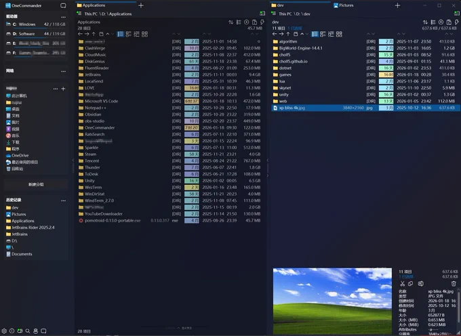
Task: Click D: breadcrumb in dev path bar
Action: click(x=298, y=14)
